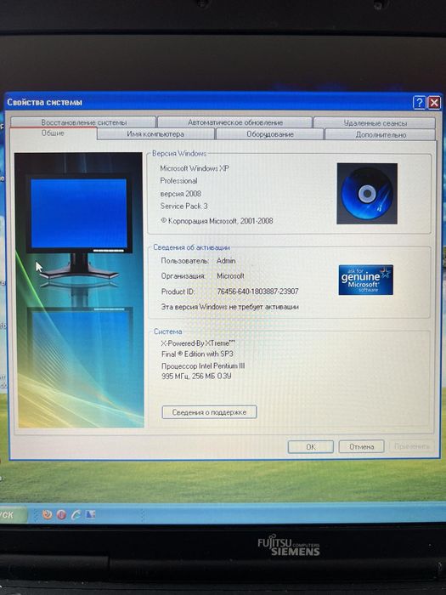Click the Show Desktop quick launch icon
446x595 pixels.
90,514
